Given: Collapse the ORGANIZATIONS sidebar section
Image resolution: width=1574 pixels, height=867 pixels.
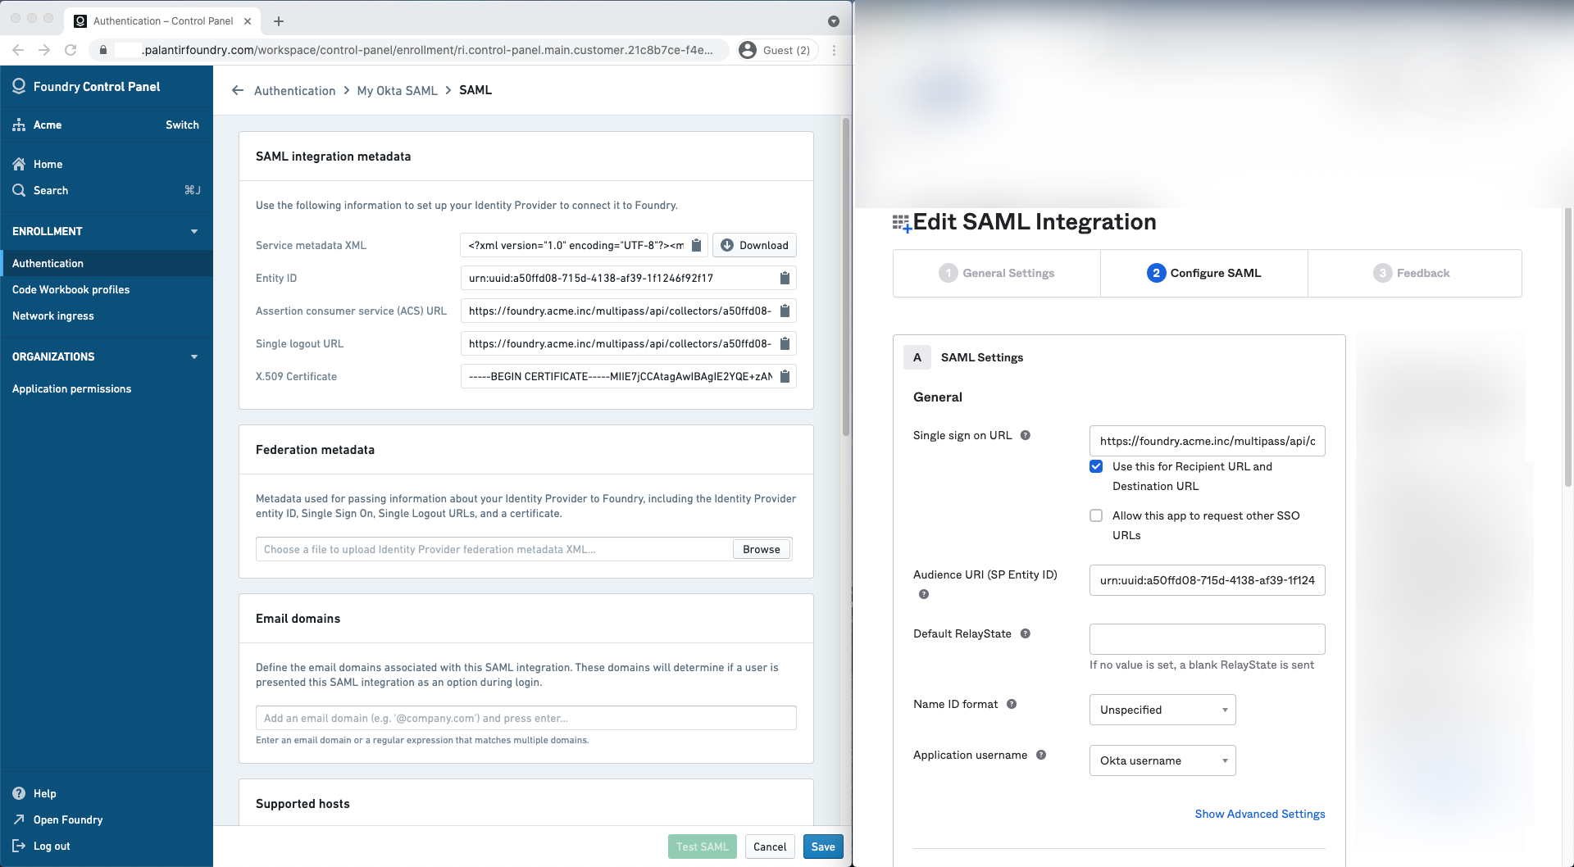Looking at the screenshot, I should tap(194, 356).
